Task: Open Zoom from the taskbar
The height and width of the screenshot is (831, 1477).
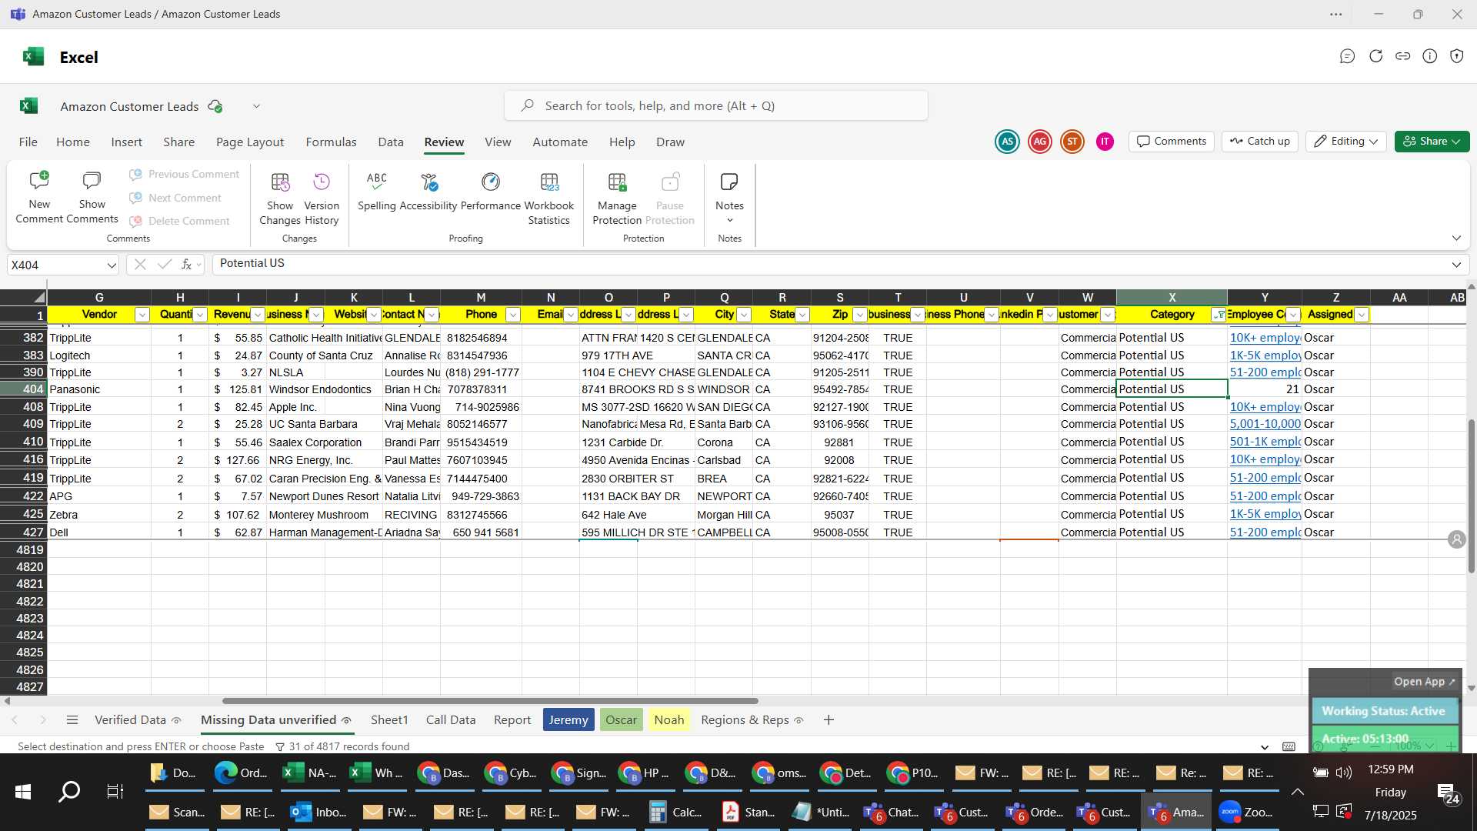Action: (1247, 812)
